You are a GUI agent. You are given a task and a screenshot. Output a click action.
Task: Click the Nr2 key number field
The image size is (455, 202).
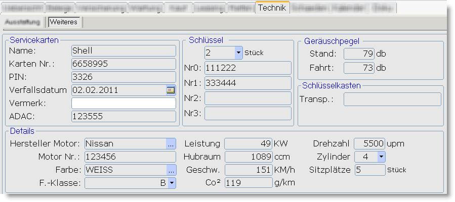247,98
